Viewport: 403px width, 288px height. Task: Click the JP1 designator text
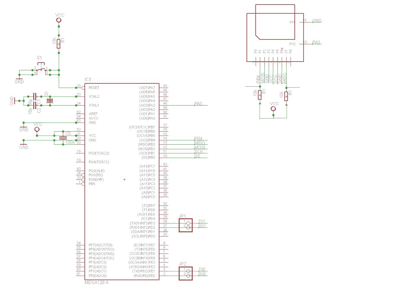tap(182, 216)
